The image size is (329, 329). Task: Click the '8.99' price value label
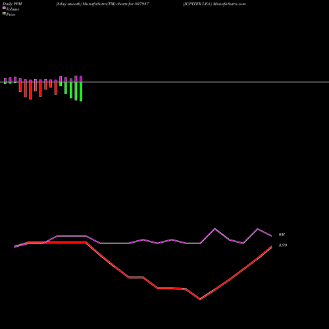283,245
